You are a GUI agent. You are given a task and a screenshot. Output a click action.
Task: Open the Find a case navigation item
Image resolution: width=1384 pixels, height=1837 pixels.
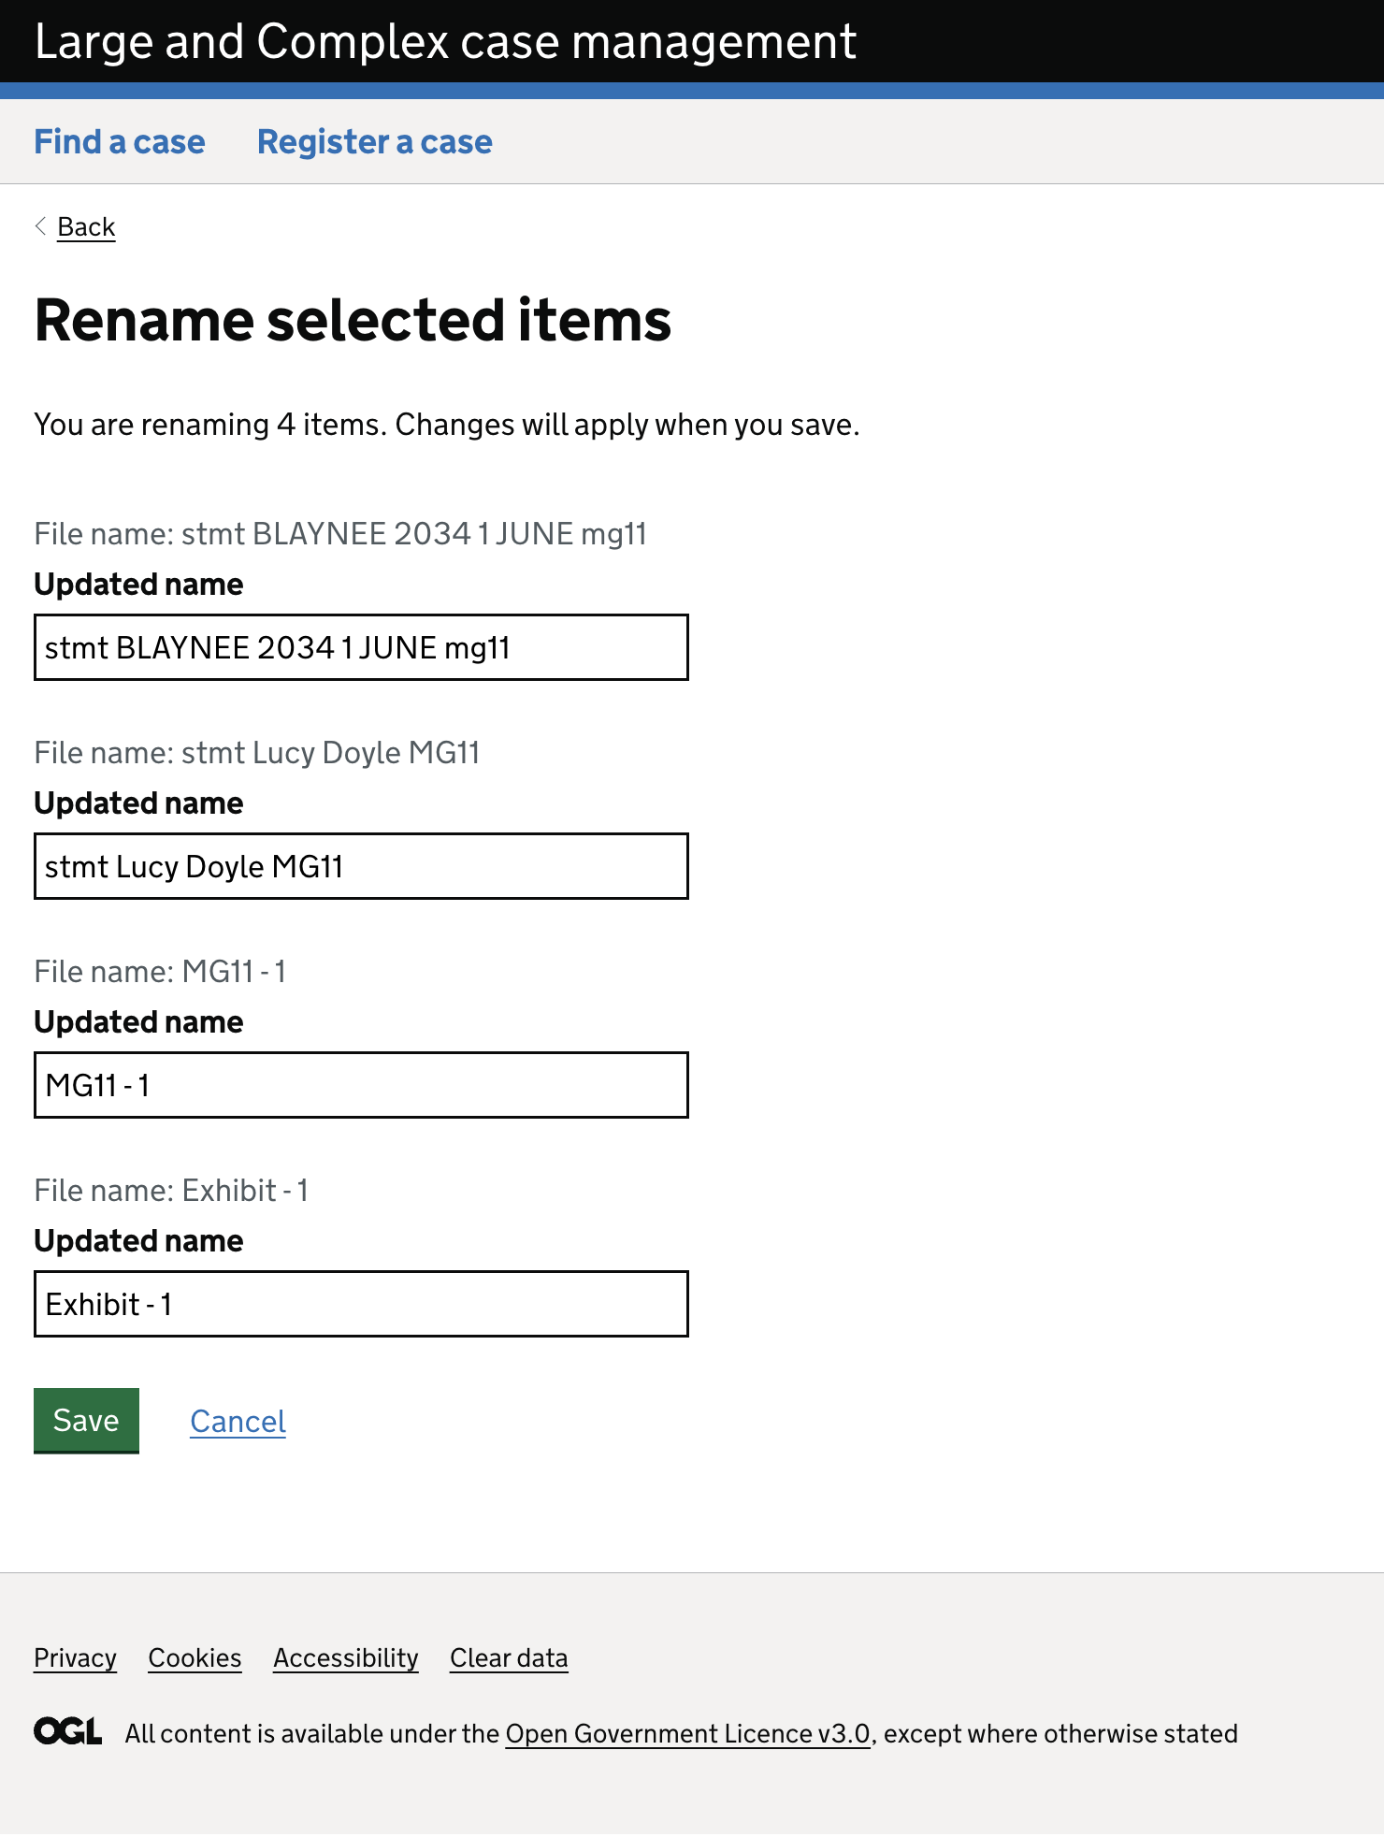tap(120, 142)
